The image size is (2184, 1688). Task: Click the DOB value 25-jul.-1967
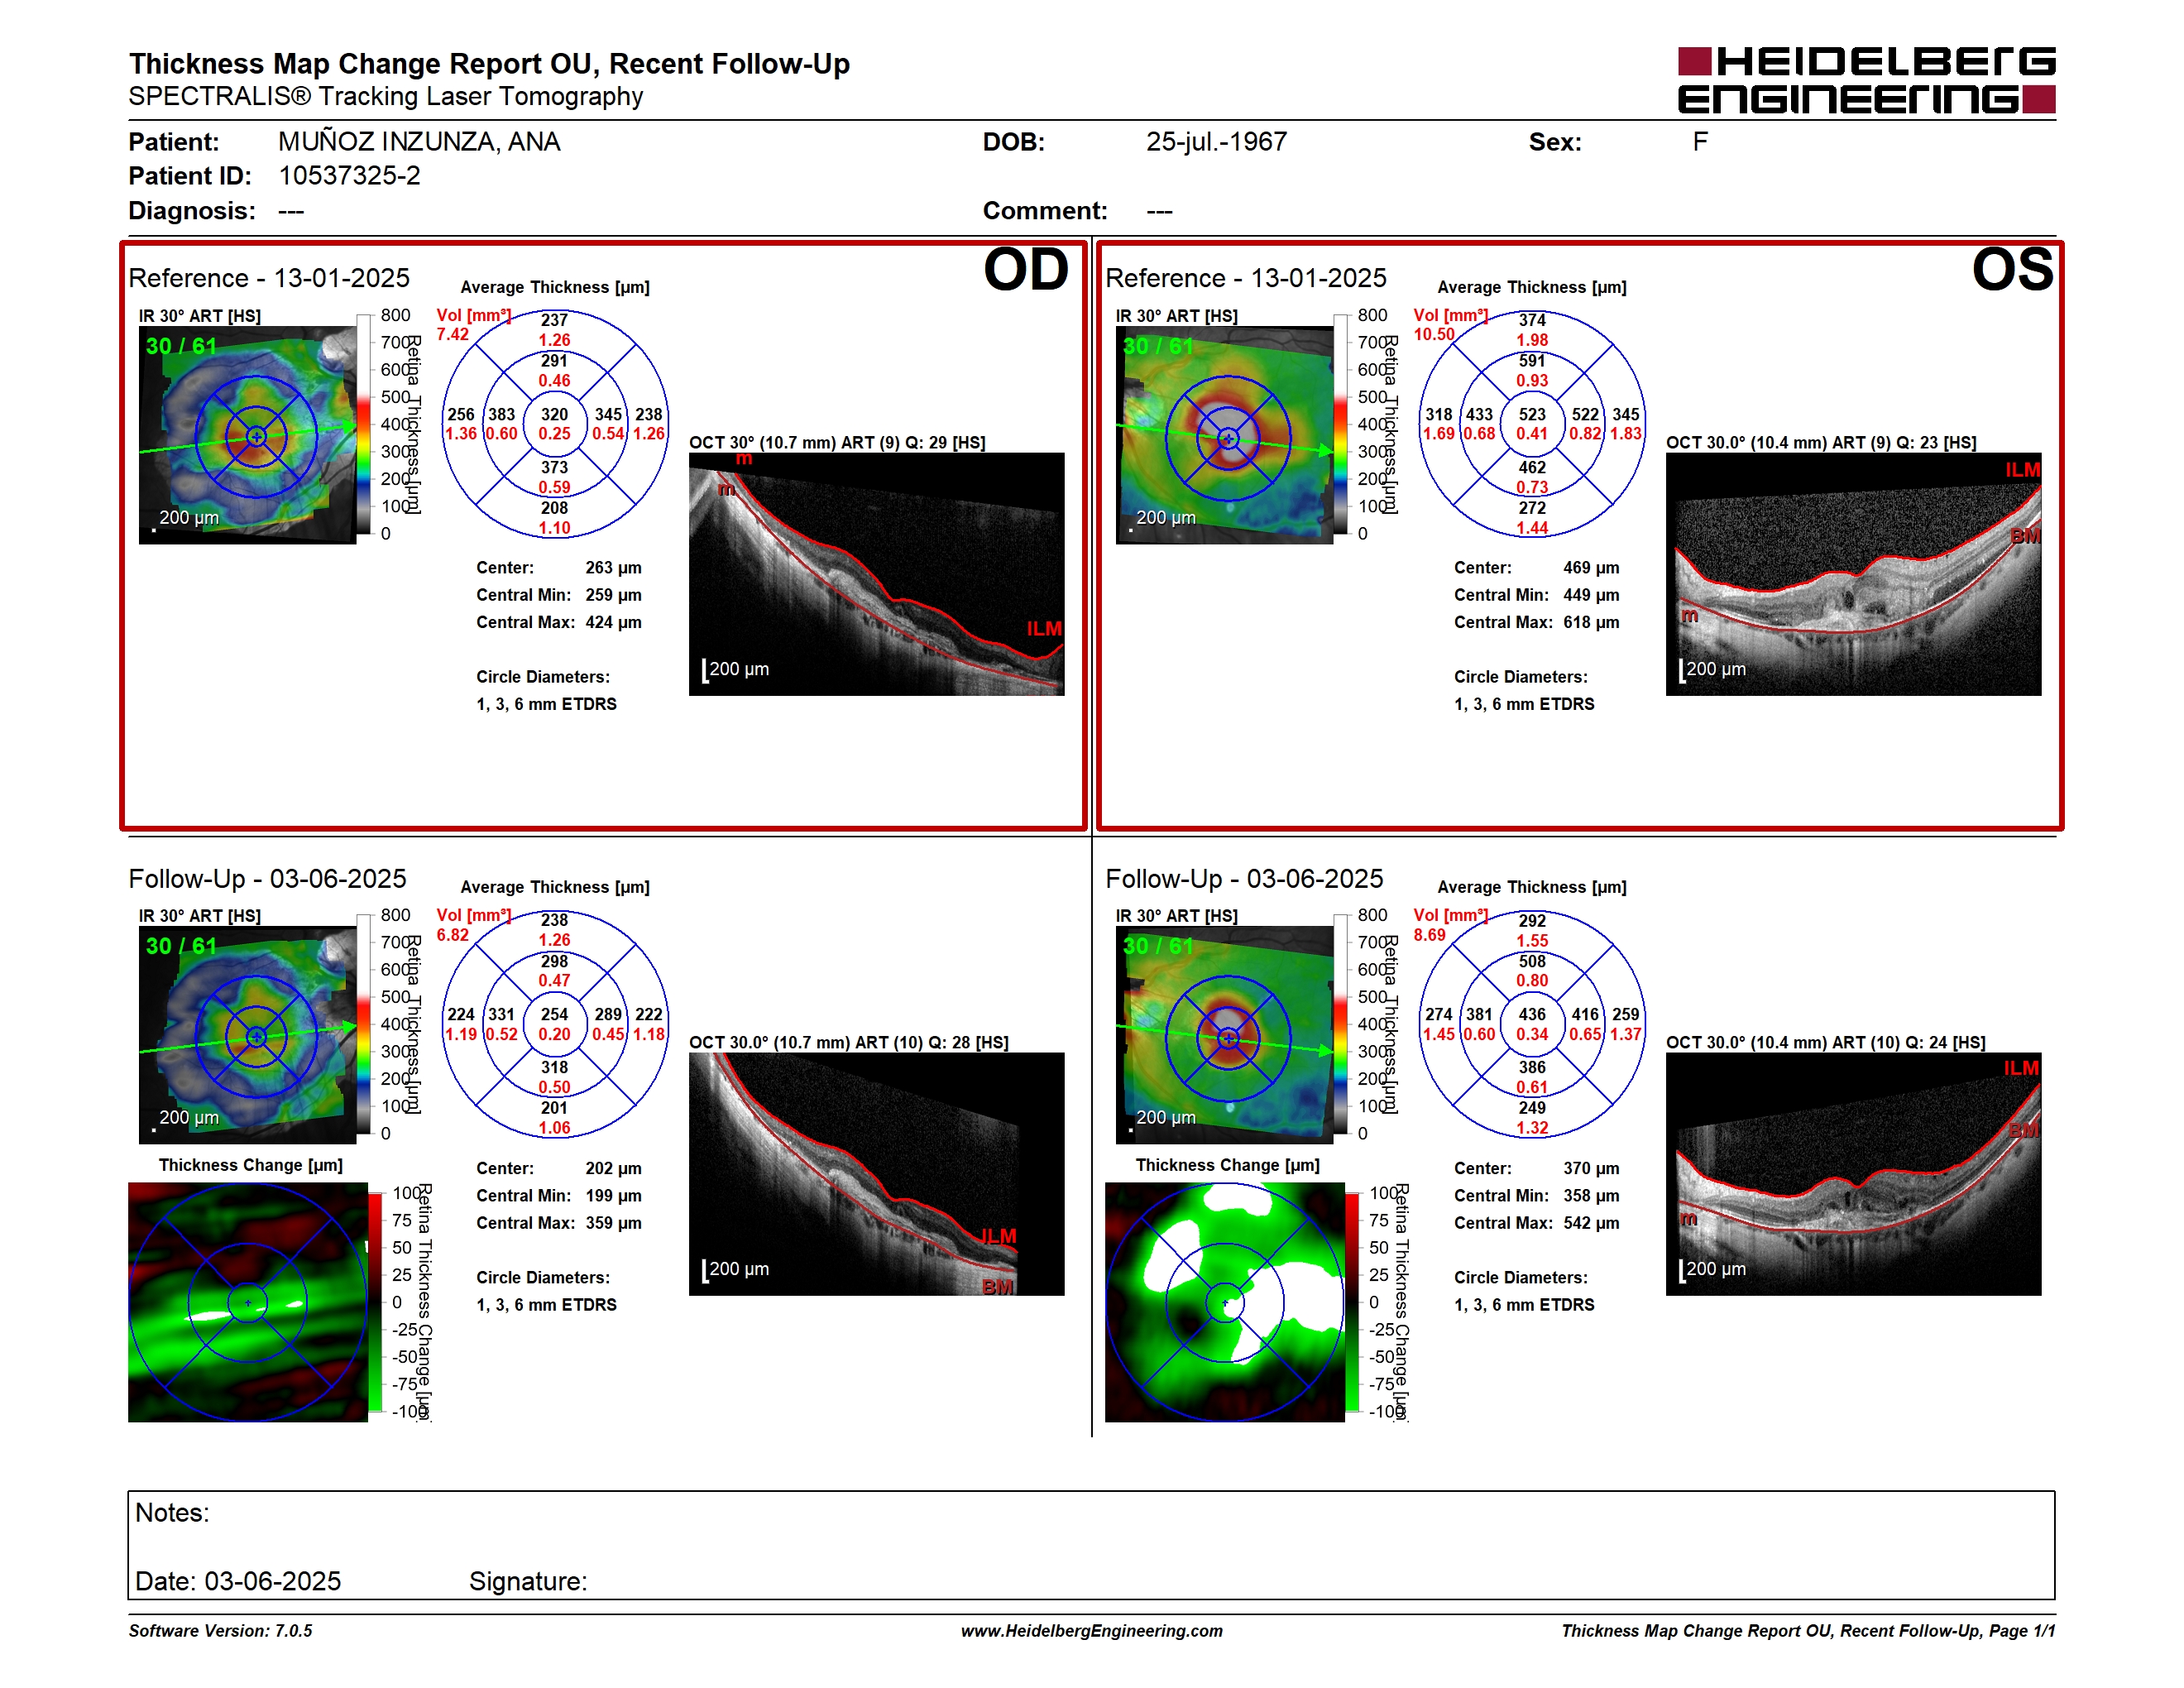pos(1216,142)
